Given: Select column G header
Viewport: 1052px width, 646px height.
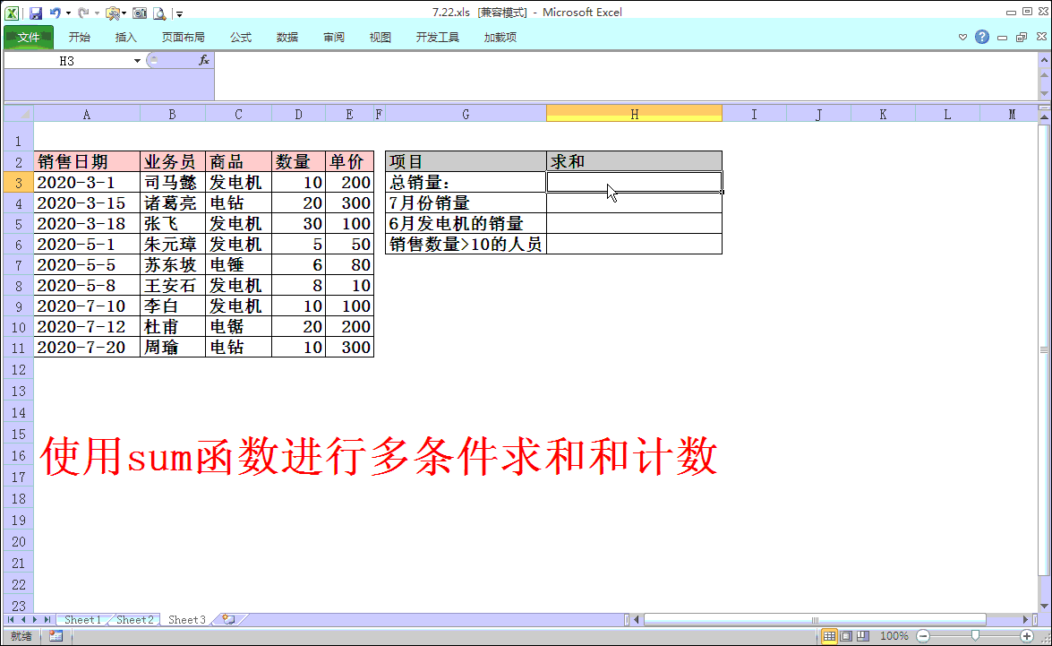Looking at the screenshot, I should pos(466,114).
